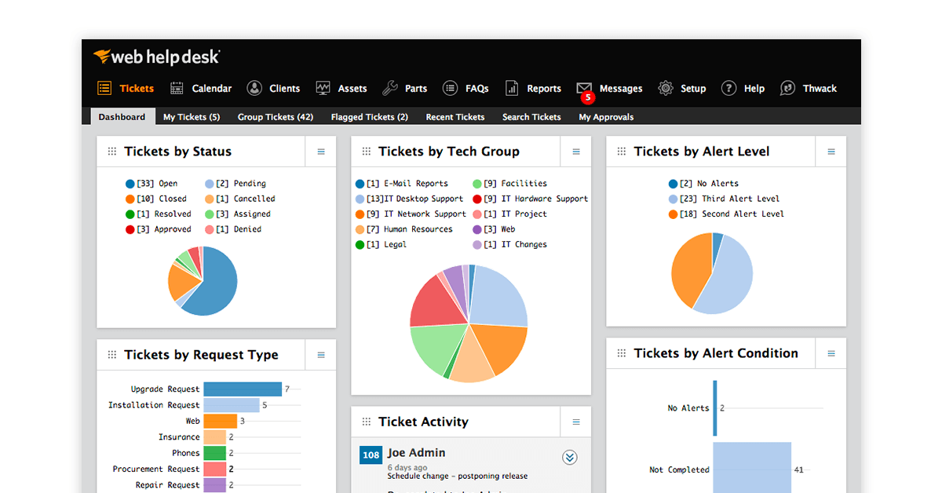Open the FAQs list icon
942x493 pixels.
pos(450,89)
